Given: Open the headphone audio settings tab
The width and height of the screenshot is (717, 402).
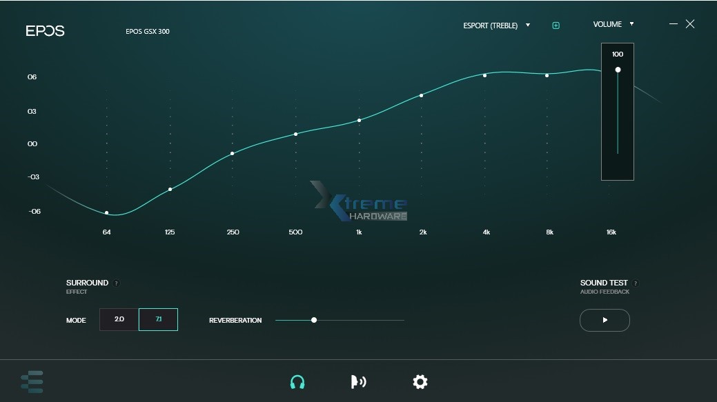Looking at the screenshot, I should 297,381.
